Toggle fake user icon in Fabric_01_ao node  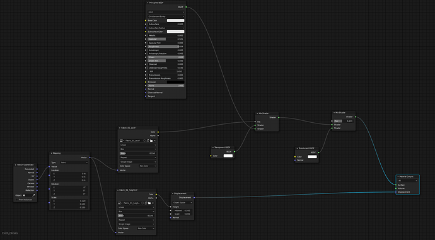click(144, 140)
